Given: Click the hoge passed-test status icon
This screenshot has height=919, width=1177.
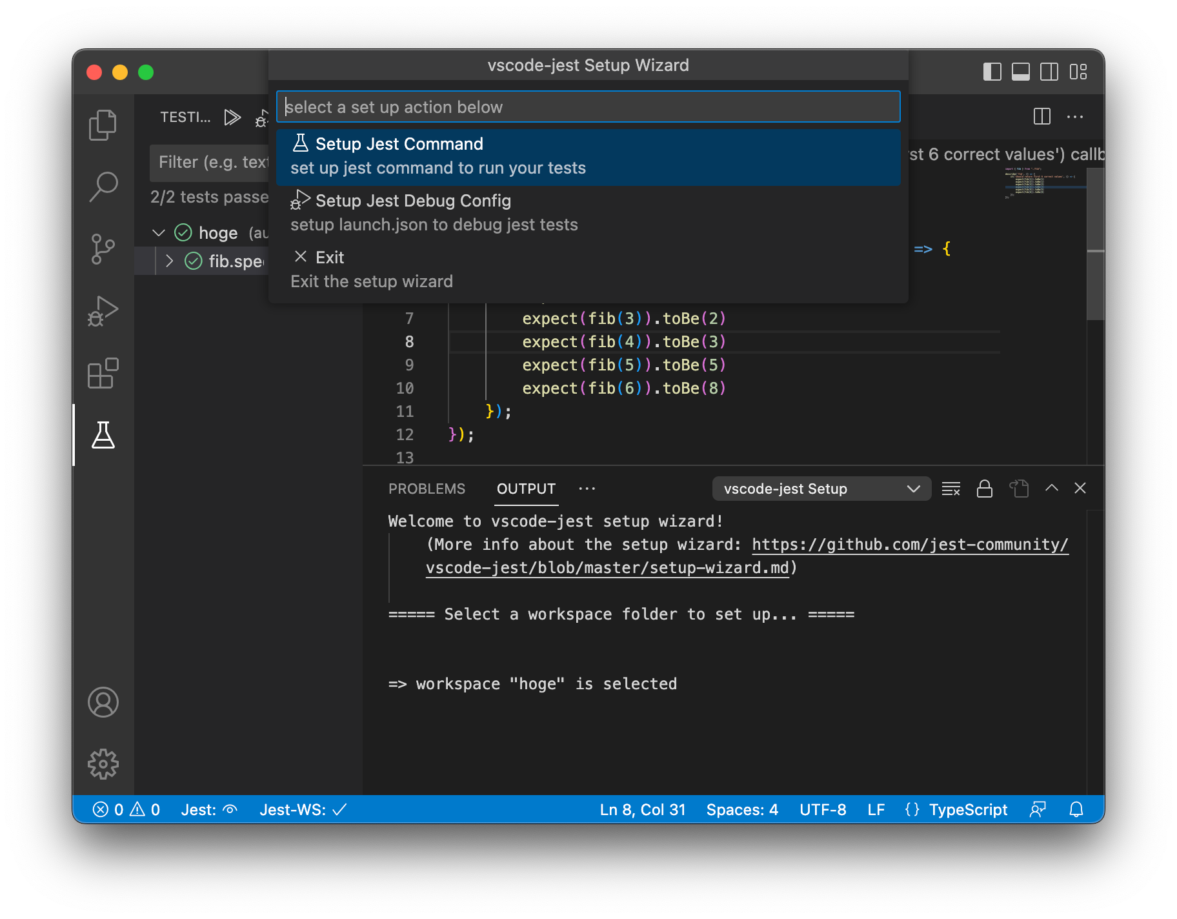Looking at the screenshot, I should 183,232.
